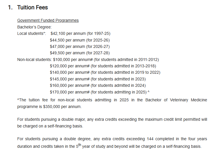Click the caret footnote marker after 2025)

148,92
